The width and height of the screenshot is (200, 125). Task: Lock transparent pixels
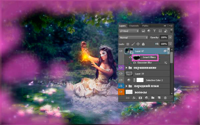(128, 44)
